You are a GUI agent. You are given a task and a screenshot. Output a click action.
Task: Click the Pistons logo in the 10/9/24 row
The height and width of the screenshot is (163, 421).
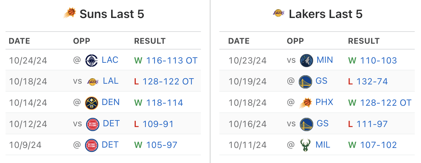click(x=92, y=145)
